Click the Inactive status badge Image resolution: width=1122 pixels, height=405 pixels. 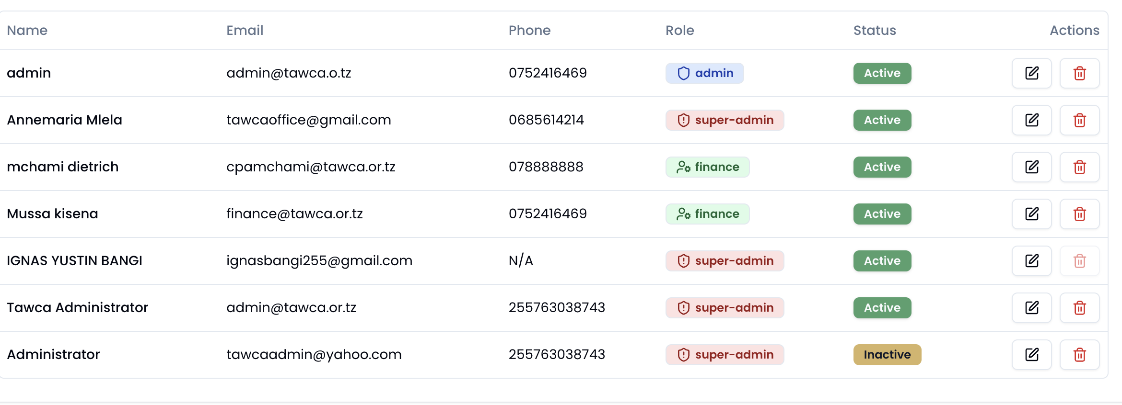pyautogui.click(x=887, y=355)
